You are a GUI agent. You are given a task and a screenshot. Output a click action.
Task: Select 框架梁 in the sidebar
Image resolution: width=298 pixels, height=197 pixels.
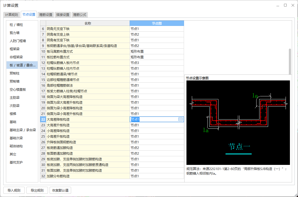pos(22,49)
